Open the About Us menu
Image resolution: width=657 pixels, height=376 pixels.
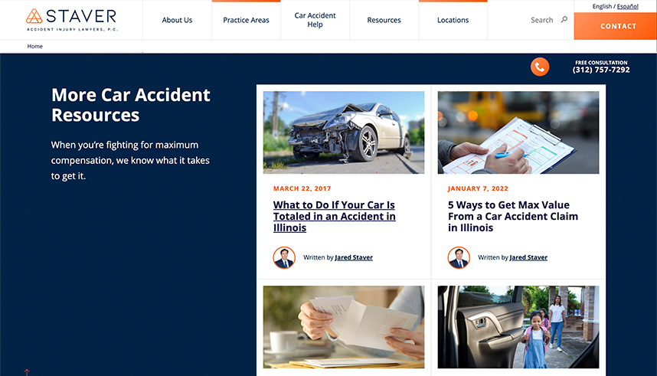[x=177, y=20]
